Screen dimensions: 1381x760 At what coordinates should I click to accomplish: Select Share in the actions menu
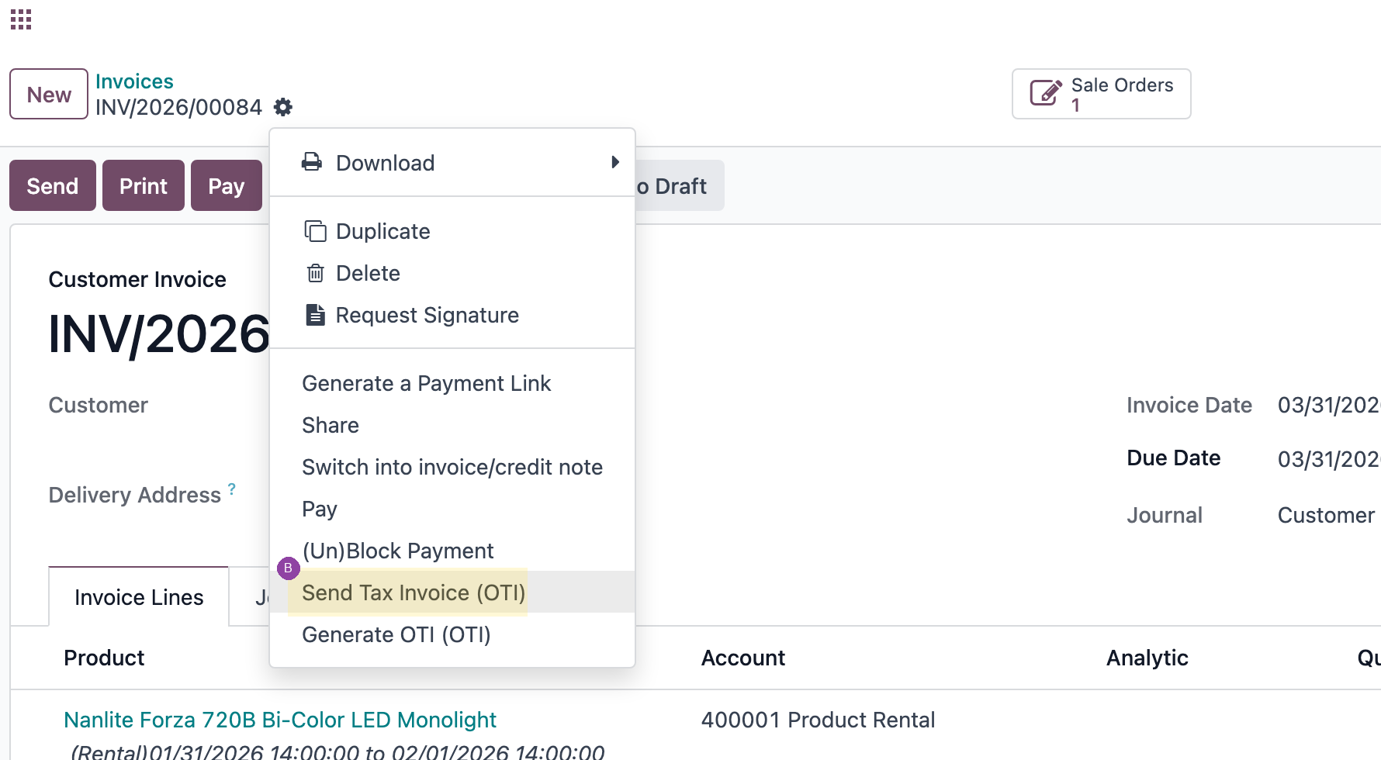pos(452,425)
